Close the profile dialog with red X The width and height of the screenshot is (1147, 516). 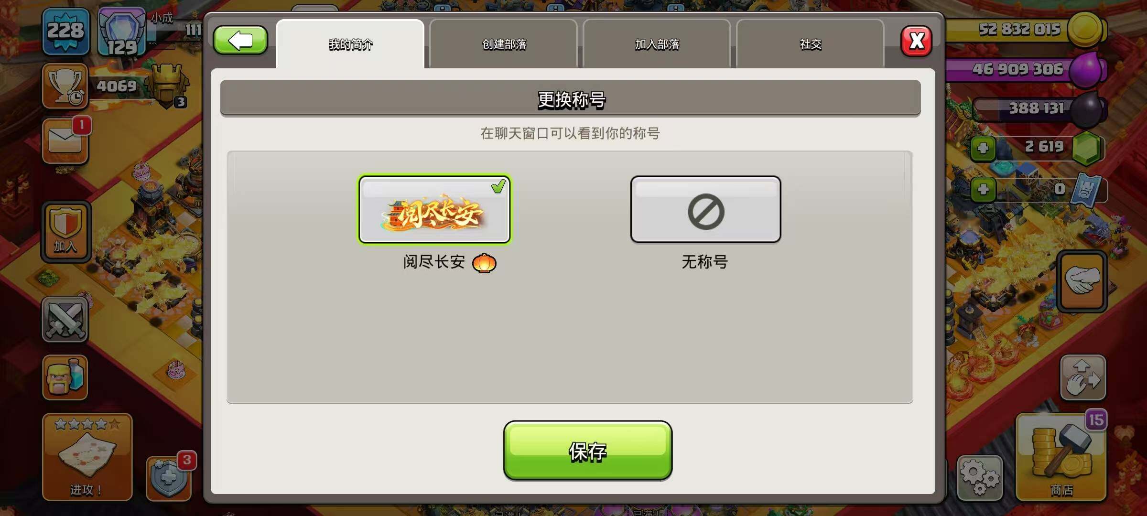[916, 41]
